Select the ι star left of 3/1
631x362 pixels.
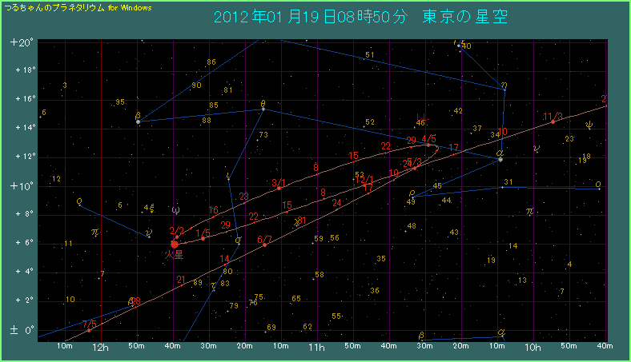point(228,178)
